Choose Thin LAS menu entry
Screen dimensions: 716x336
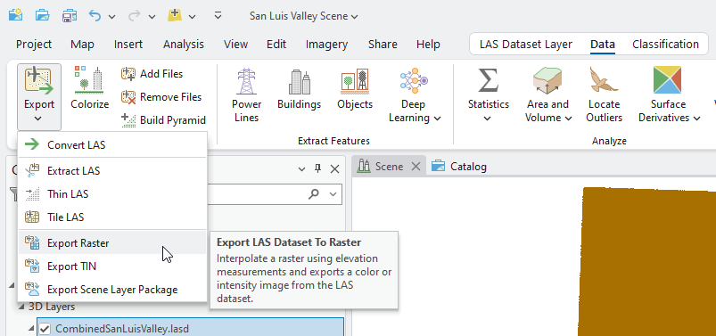112,194
